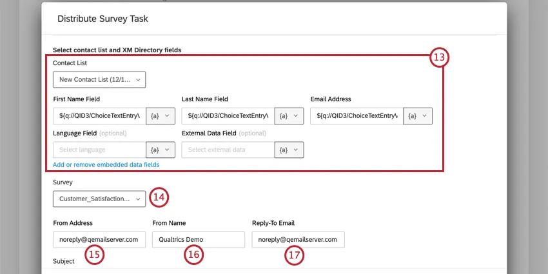The height and width of the screenshot is (274, 548).
Task: Open piped text menu for First Name Field
Action: point(161,115)
